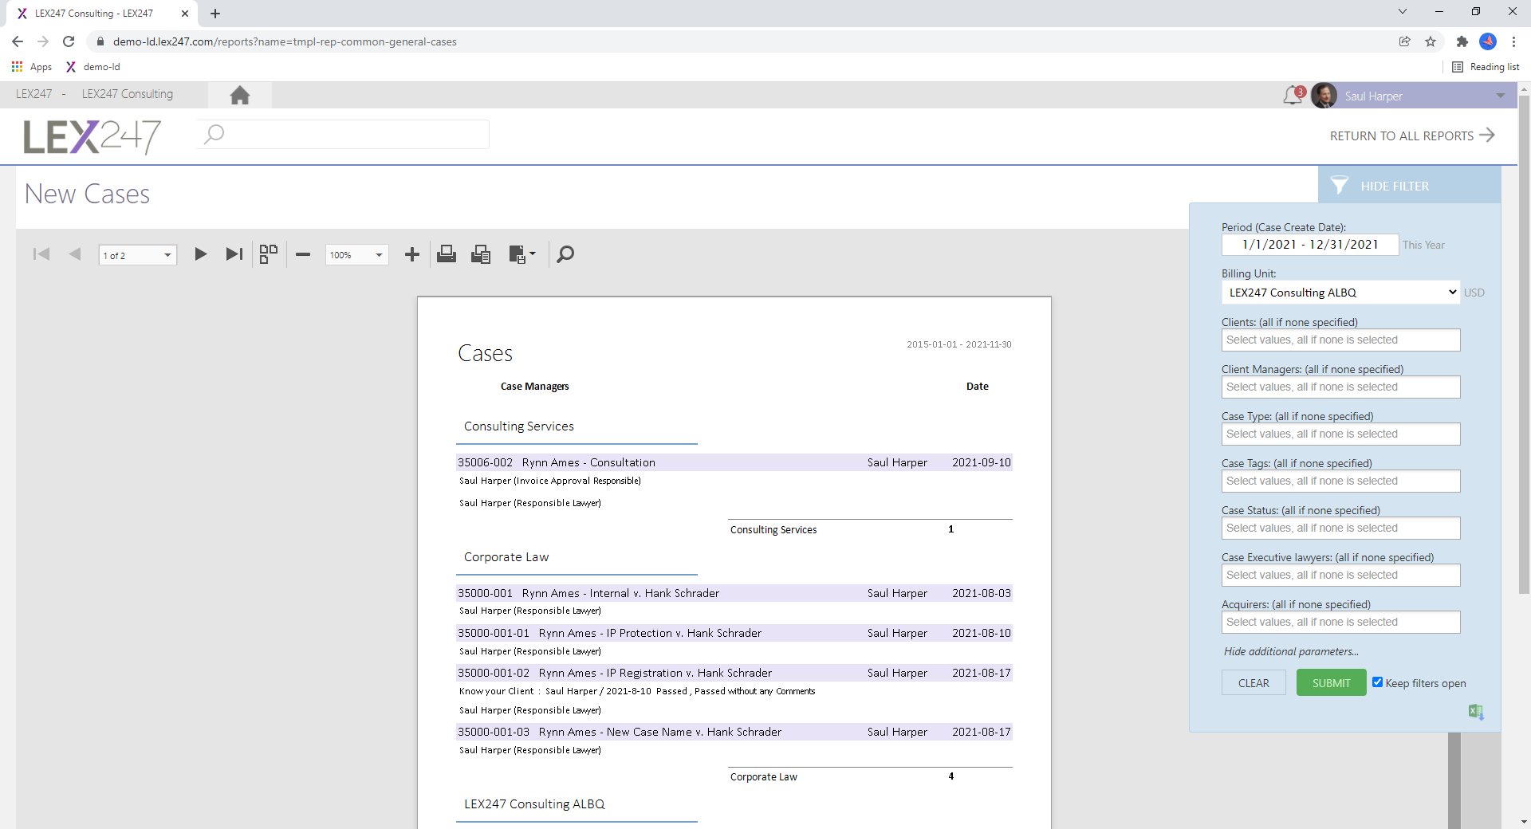The height and width of the screenshot is (829, 1531).
Task: Export report to Excel icon
Action: point(1476,712)
